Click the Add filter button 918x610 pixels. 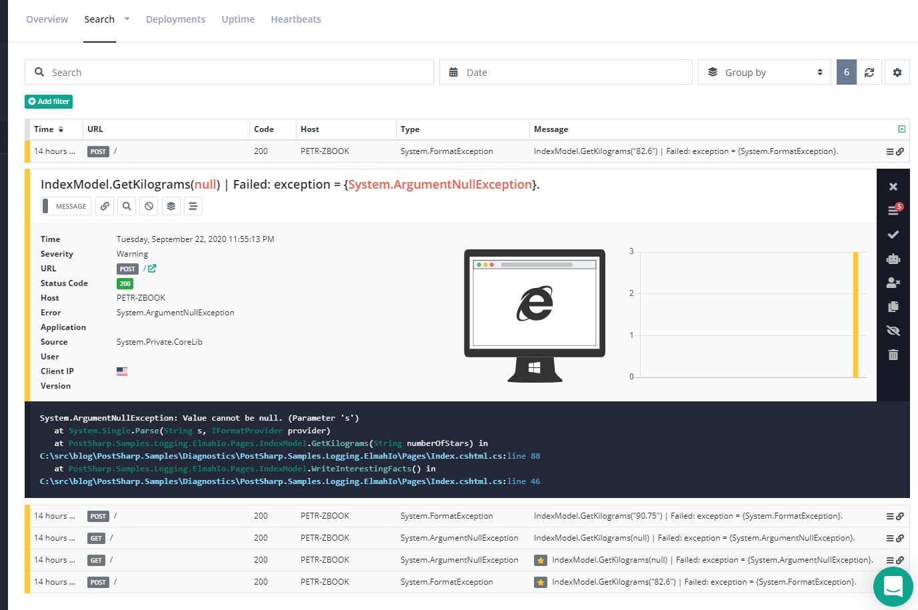pyautogui.click(x=49, y=101)
